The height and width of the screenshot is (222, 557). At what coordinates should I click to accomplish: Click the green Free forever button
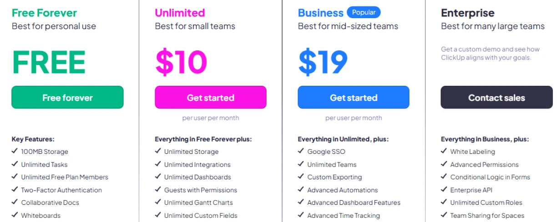(67, 98)
